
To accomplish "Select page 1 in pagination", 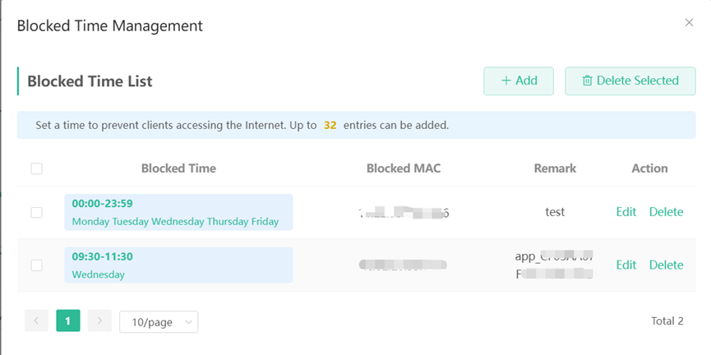I will 68,321.
